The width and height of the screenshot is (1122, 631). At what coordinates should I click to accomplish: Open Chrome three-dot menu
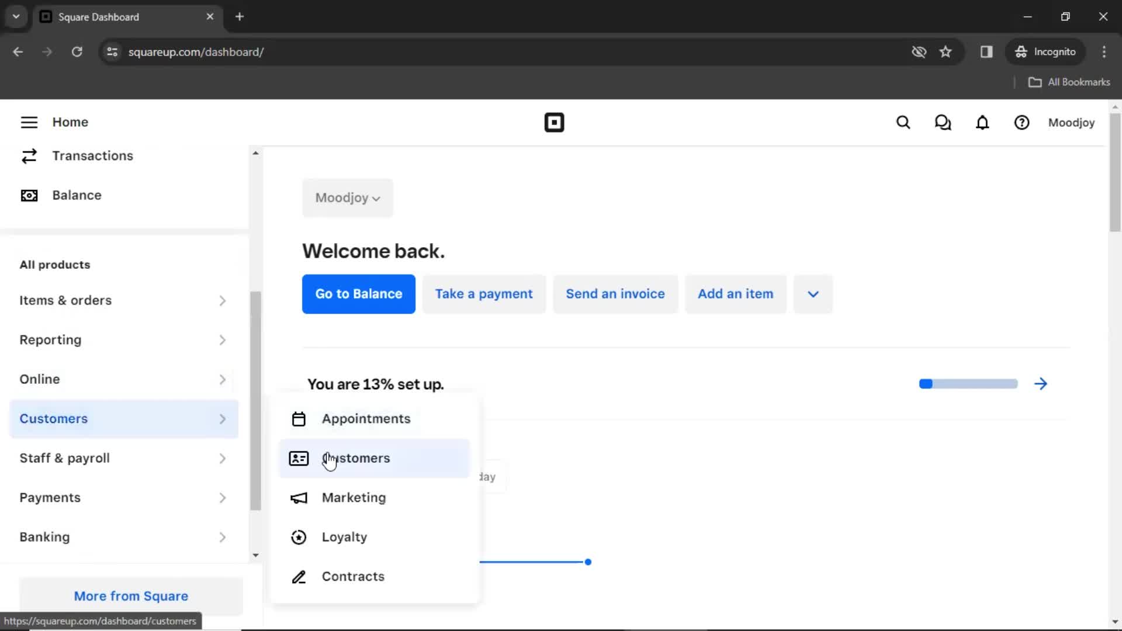[x=1104, y=52]
